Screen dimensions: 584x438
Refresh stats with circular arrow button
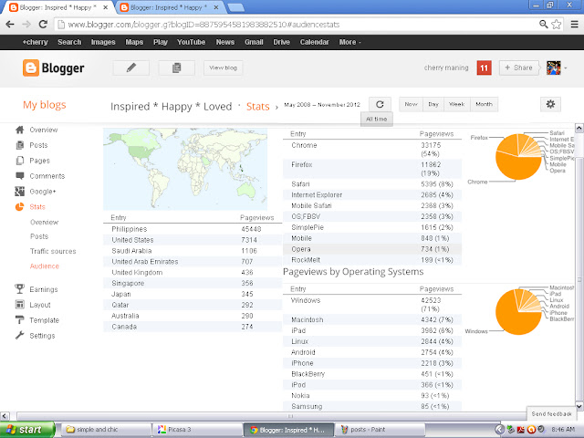(x=380, y=104)
